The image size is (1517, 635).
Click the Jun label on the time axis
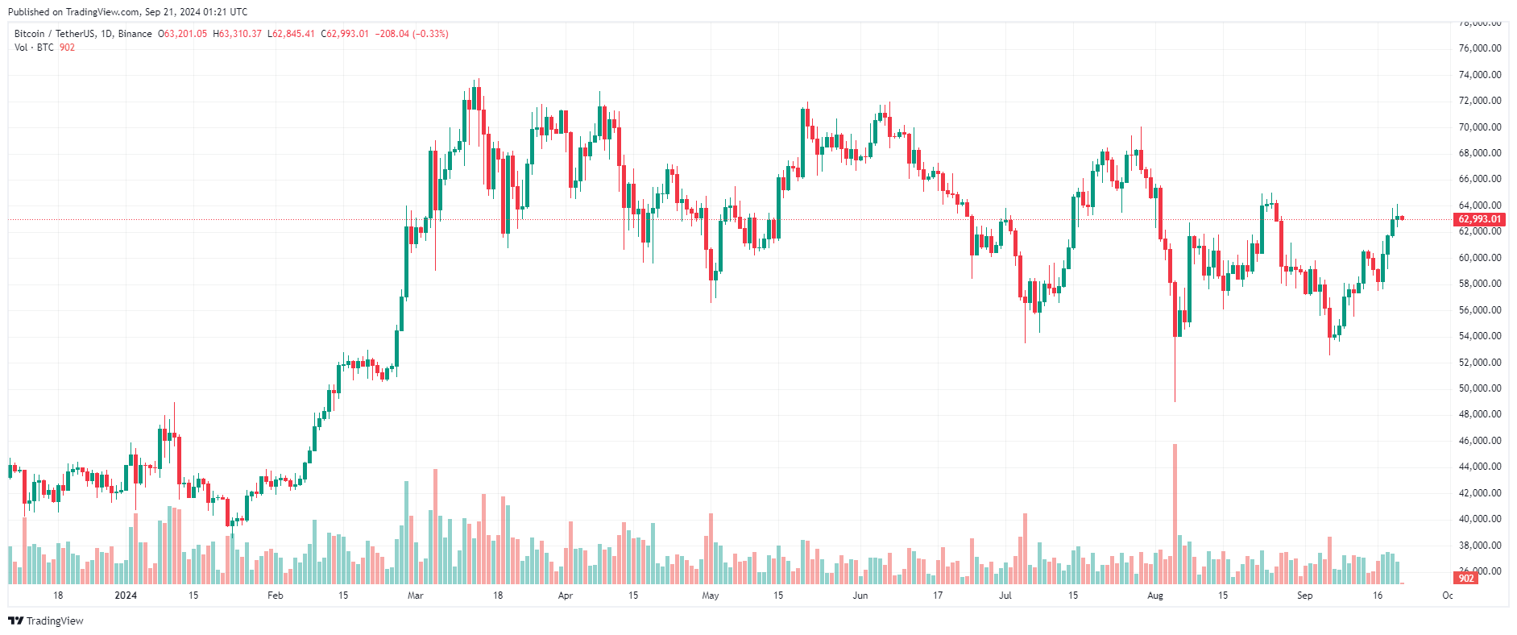point(860,596)
